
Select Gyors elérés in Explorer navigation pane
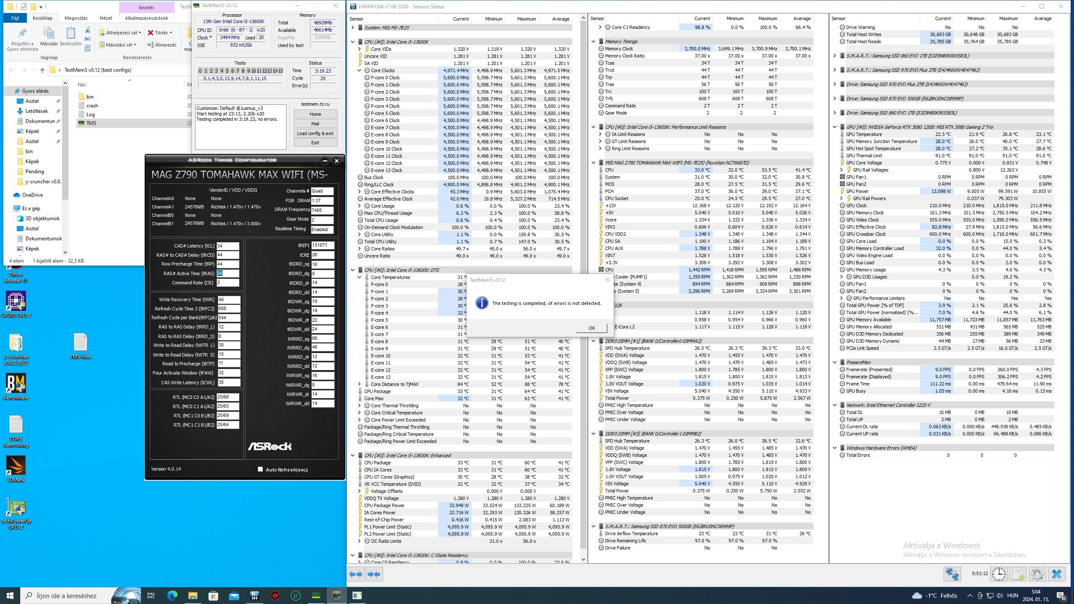(x=35, y=91)
